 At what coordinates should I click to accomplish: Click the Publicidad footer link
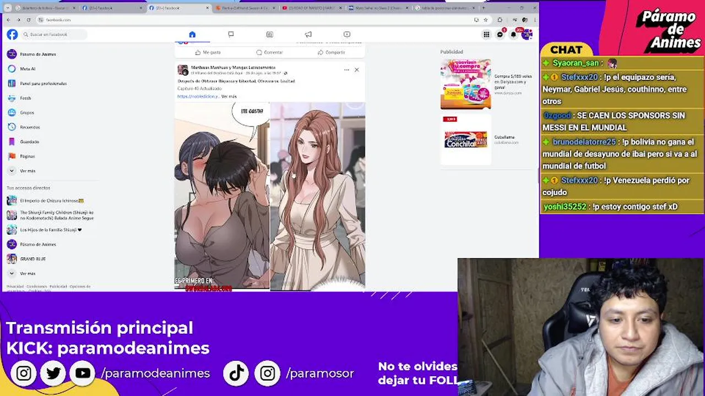coord(58,287)
